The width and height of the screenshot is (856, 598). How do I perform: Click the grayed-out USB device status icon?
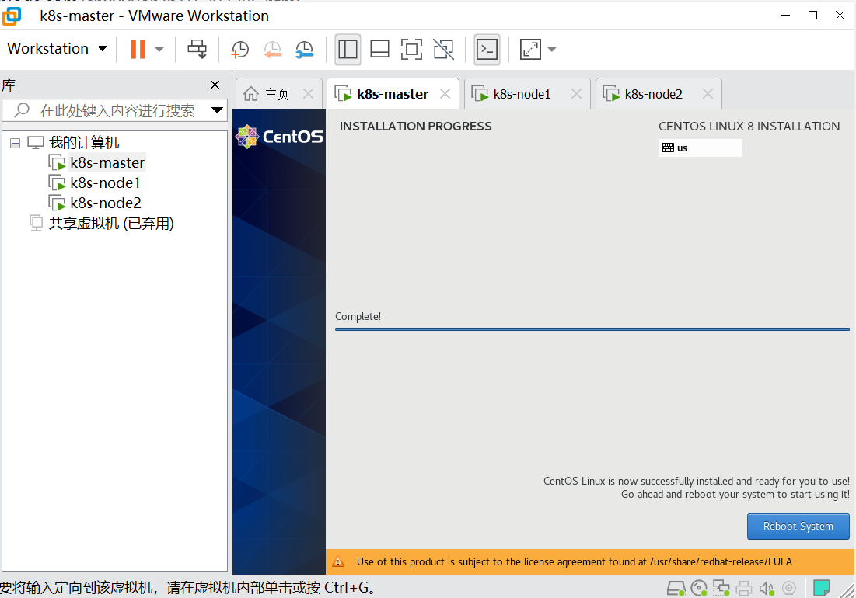click(x=789, y=588)
